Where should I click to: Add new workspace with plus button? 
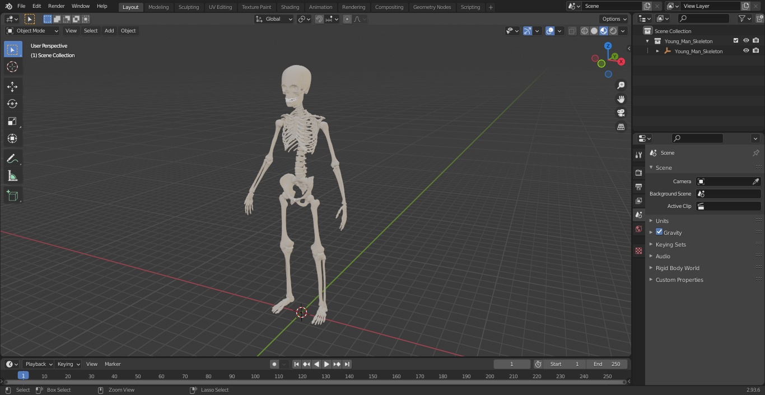pos(491,7)
